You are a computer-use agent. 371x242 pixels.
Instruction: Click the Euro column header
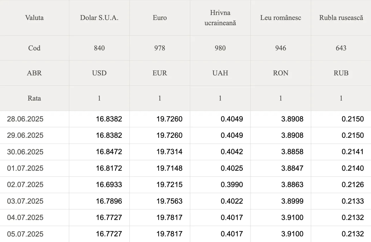[160, 18]
